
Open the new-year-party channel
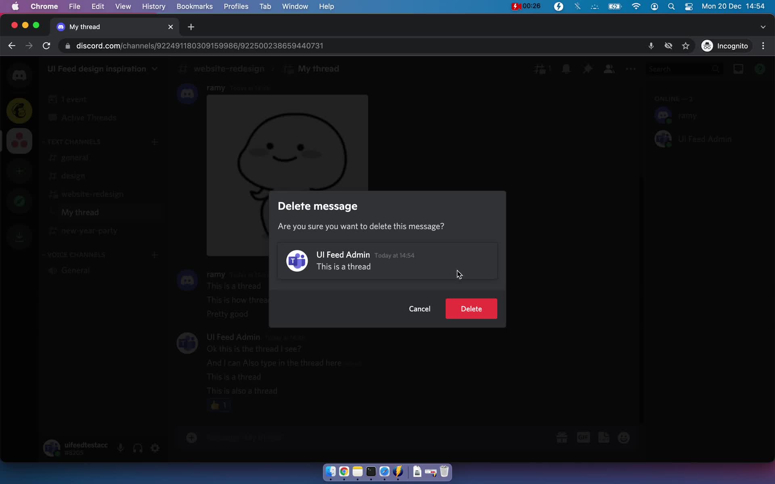click(x=103, y=231)
